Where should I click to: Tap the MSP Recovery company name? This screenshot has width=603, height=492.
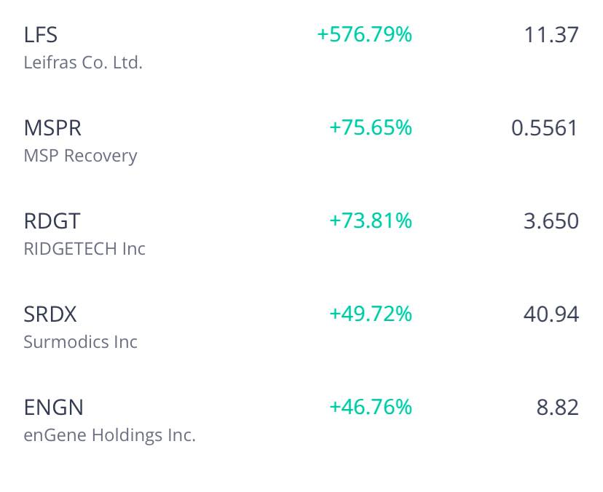tap(80, 156)
